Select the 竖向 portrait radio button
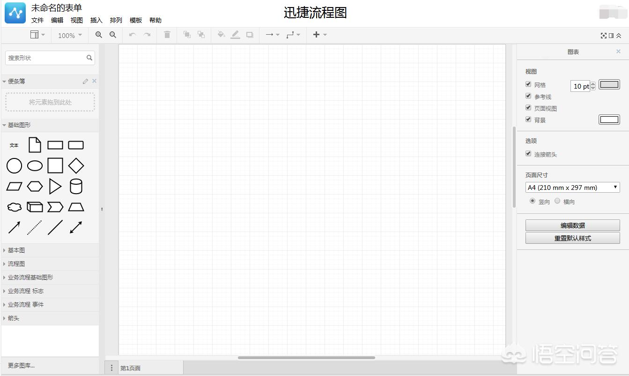 click(x=533, y=201)
